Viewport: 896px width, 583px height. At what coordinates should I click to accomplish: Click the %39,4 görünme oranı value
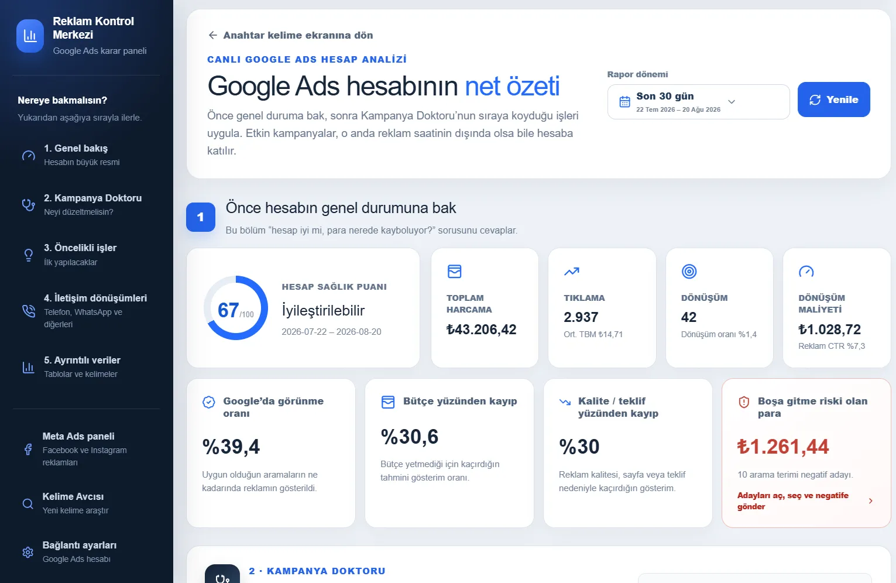click(x=231, y=447)
